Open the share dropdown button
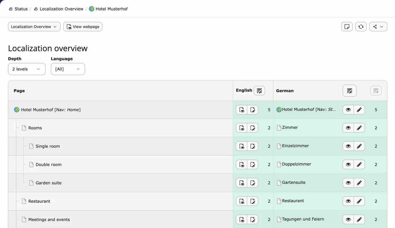The width and height of the screenshot is (395, 228). tap(378, 27)
